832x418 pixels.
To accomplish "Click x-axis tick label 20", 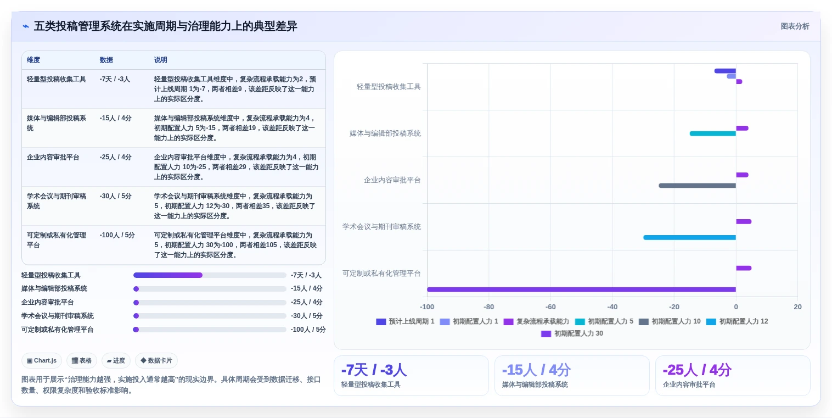I will [x=797, y=307].
